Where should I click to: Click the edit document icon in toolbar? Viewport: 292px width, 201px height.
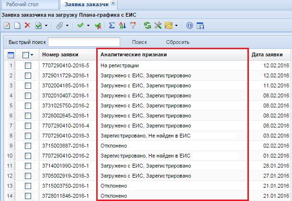7,25
